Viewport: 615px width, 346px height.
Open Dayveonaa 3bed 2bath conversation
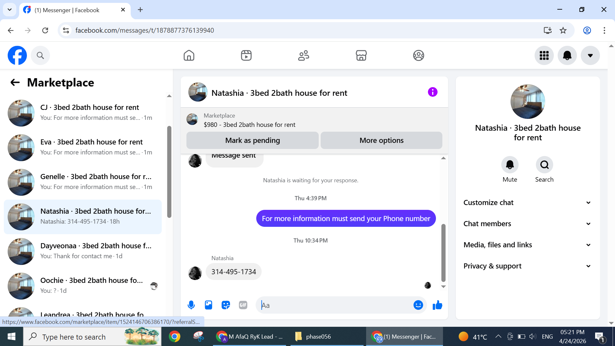click(x=83, y=251)
